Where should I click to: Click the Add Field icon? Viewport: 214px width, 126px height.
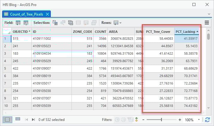[x=18, y=23]
